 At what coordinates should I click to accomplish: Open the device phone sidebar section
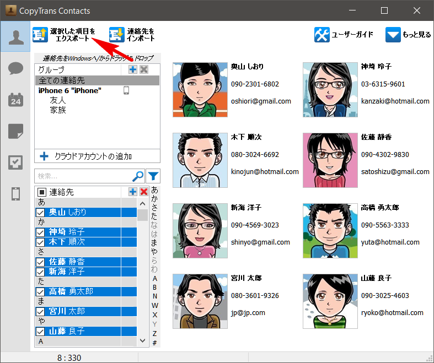coord(15,193)
